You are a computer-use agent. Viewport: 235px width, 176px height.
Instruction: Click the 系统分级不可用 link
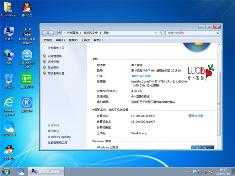click(141, 76)
